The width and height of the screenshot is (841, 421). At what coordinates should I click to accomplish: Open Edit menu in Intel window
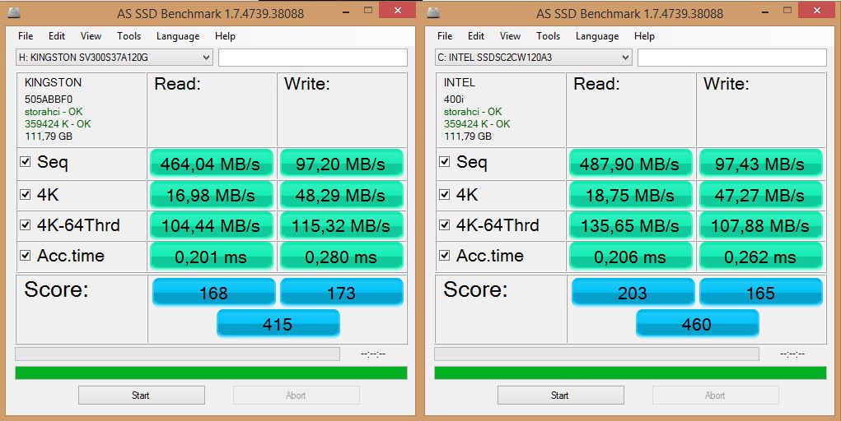coord(476,36)
